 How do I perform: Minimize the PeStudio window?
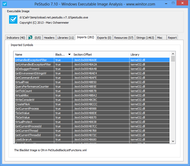tap(166, 4)
